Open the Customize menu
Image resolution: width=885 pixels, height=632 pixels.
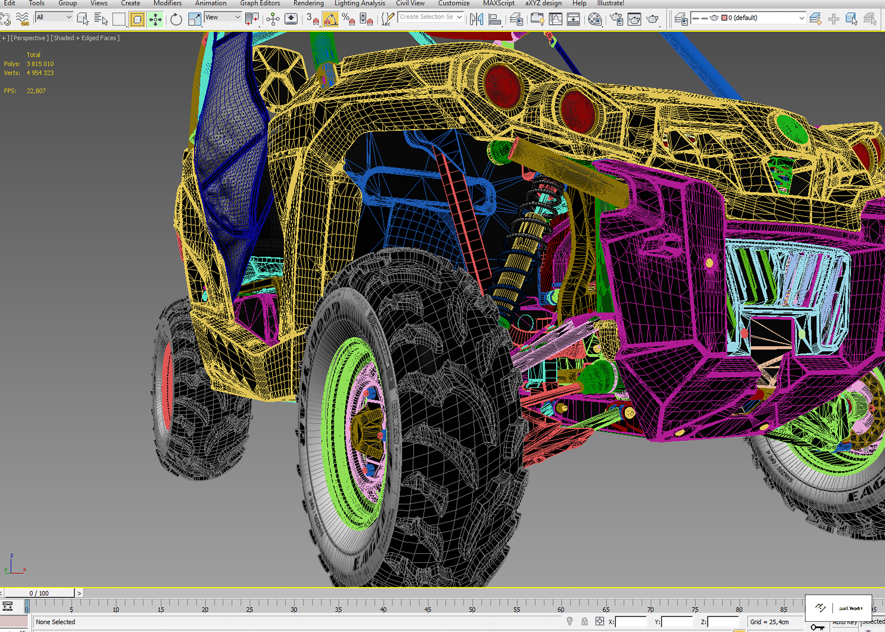pyautogui.click(x=453, y=3)
